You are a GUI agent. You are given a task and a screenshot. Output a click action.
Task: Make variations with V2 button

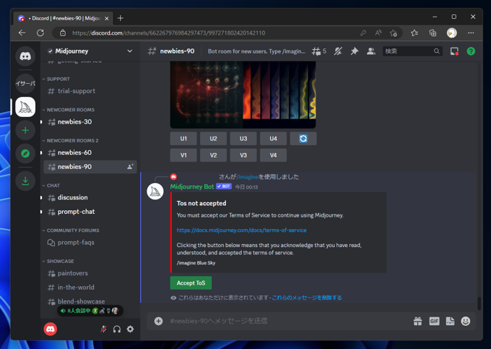[x=213, y=155]
